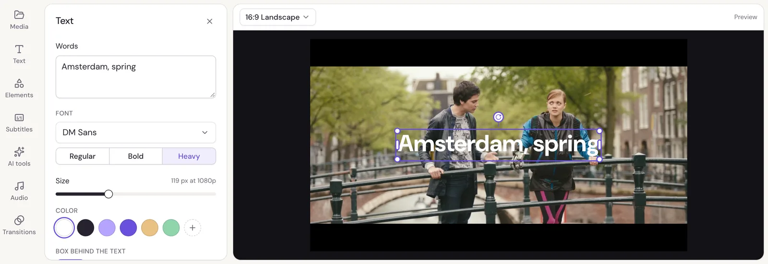This screenshot has height=264, width=768.
Task: Choose the black color swatch
Action: [85, 228]
